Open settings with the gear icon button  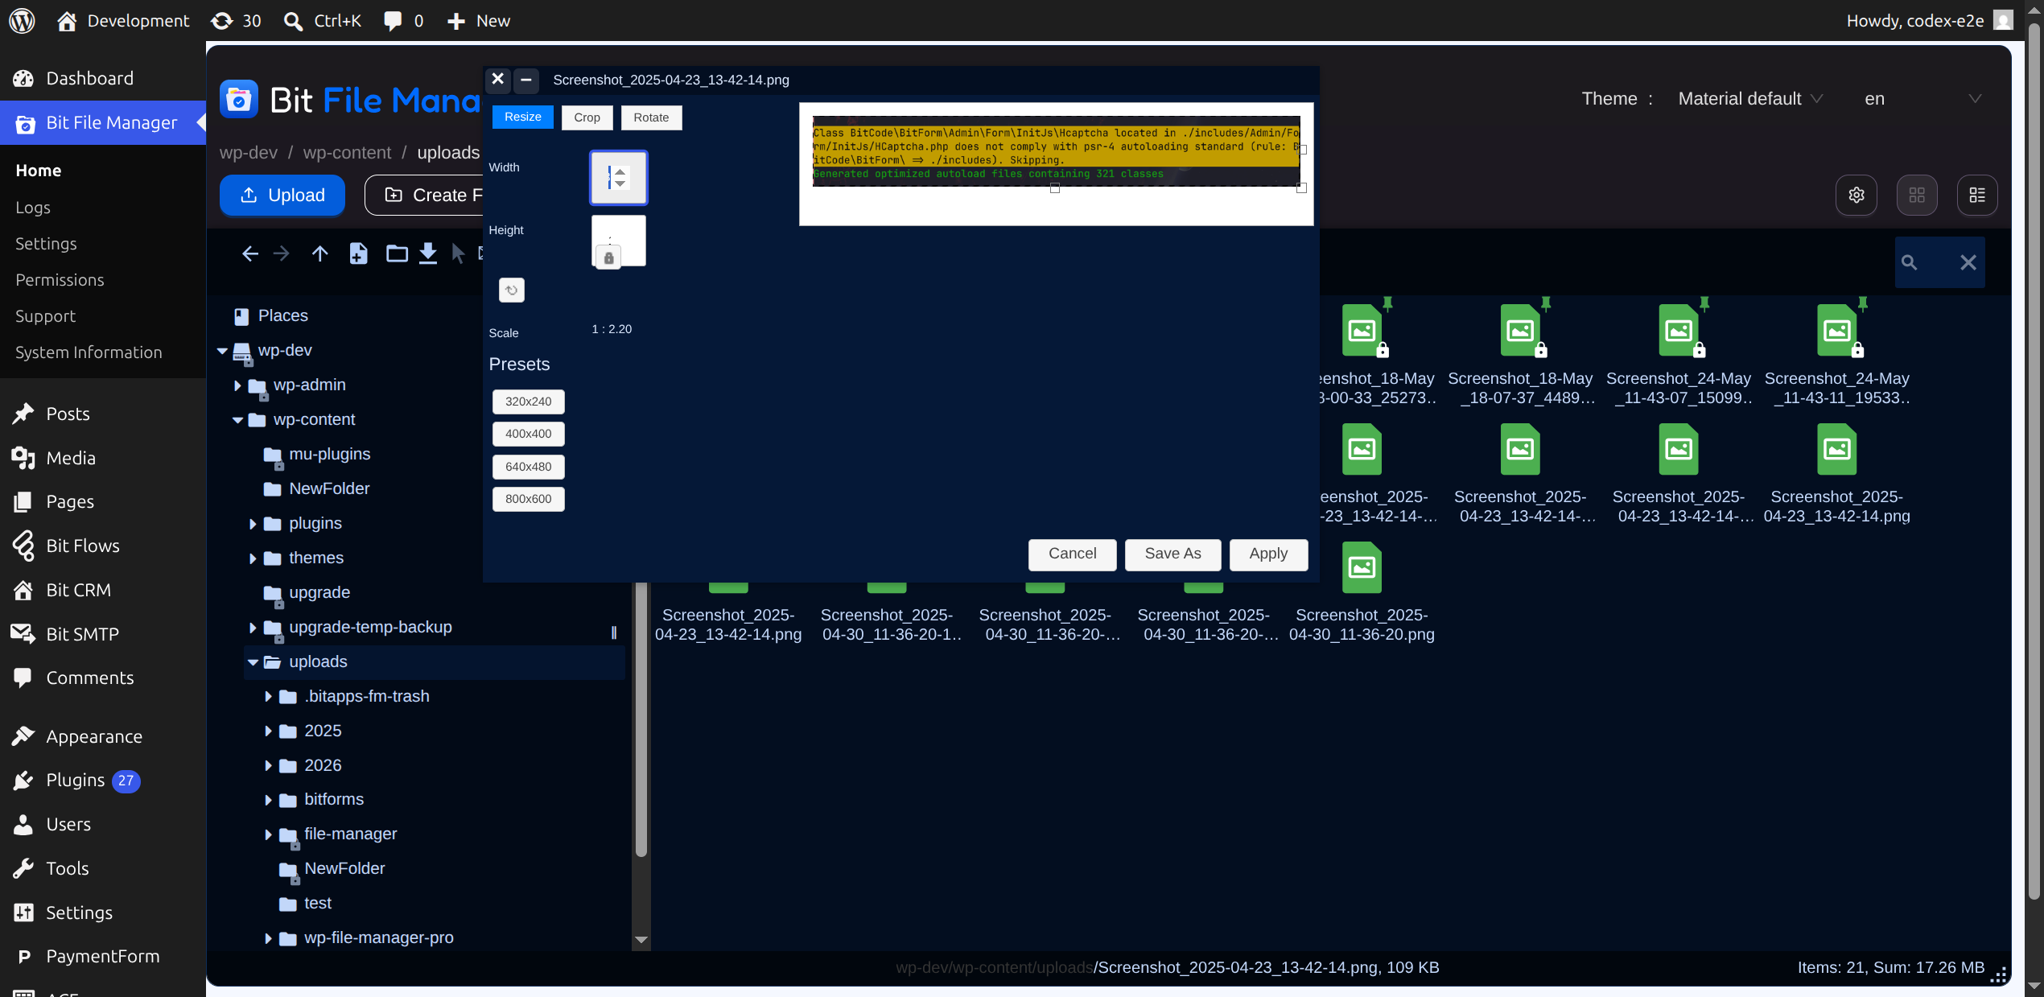tap(1856, 195)
